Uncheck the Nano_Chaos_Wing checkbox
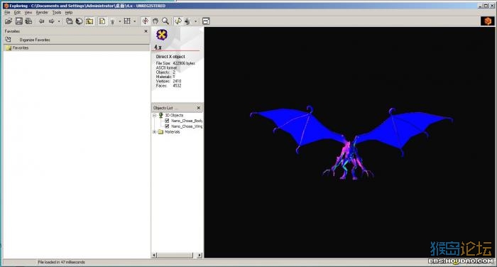497x267 pixels. tap(167, 126)
